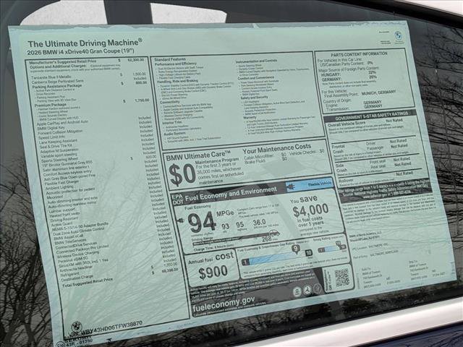Image resolution: width=463 pixels, height=347 pixels.
Task: Click 'Forward Collision Mitigation' line
Action: click(60, 132)
